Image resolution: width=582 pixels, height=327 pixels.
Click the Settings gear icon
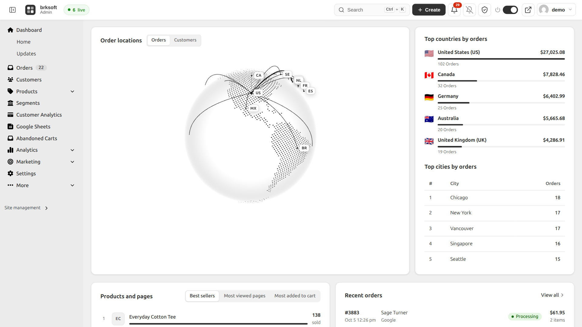point(10,173)
